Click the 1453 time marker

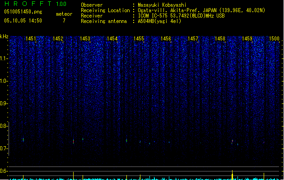(x=85, y=38)
